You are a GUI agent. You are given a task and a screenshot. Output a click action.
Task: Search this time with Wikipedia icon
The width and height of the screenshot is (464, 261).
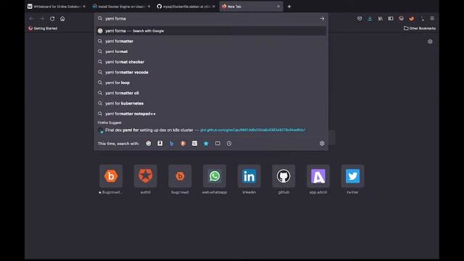(194, 144)
